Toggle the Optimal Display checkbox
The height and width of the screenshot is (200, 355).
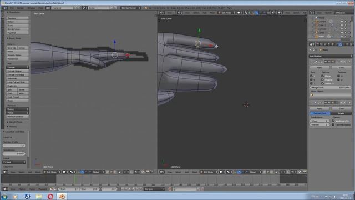333,124
